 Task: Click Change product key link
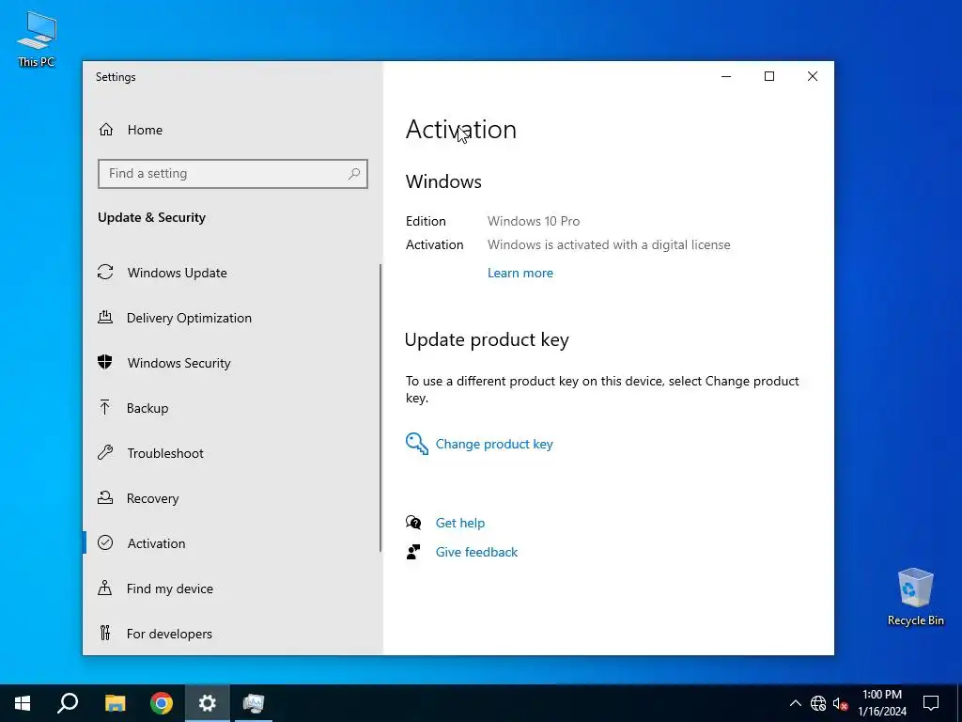494,444
